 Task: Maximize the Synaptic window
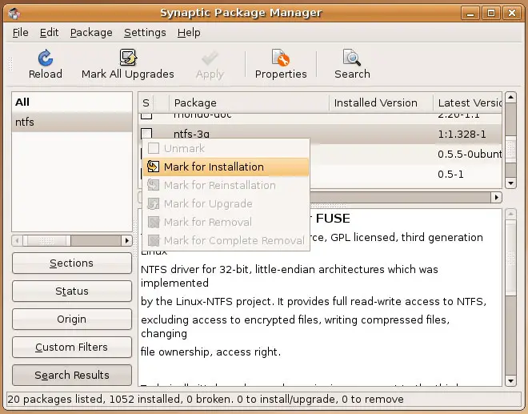491,13
